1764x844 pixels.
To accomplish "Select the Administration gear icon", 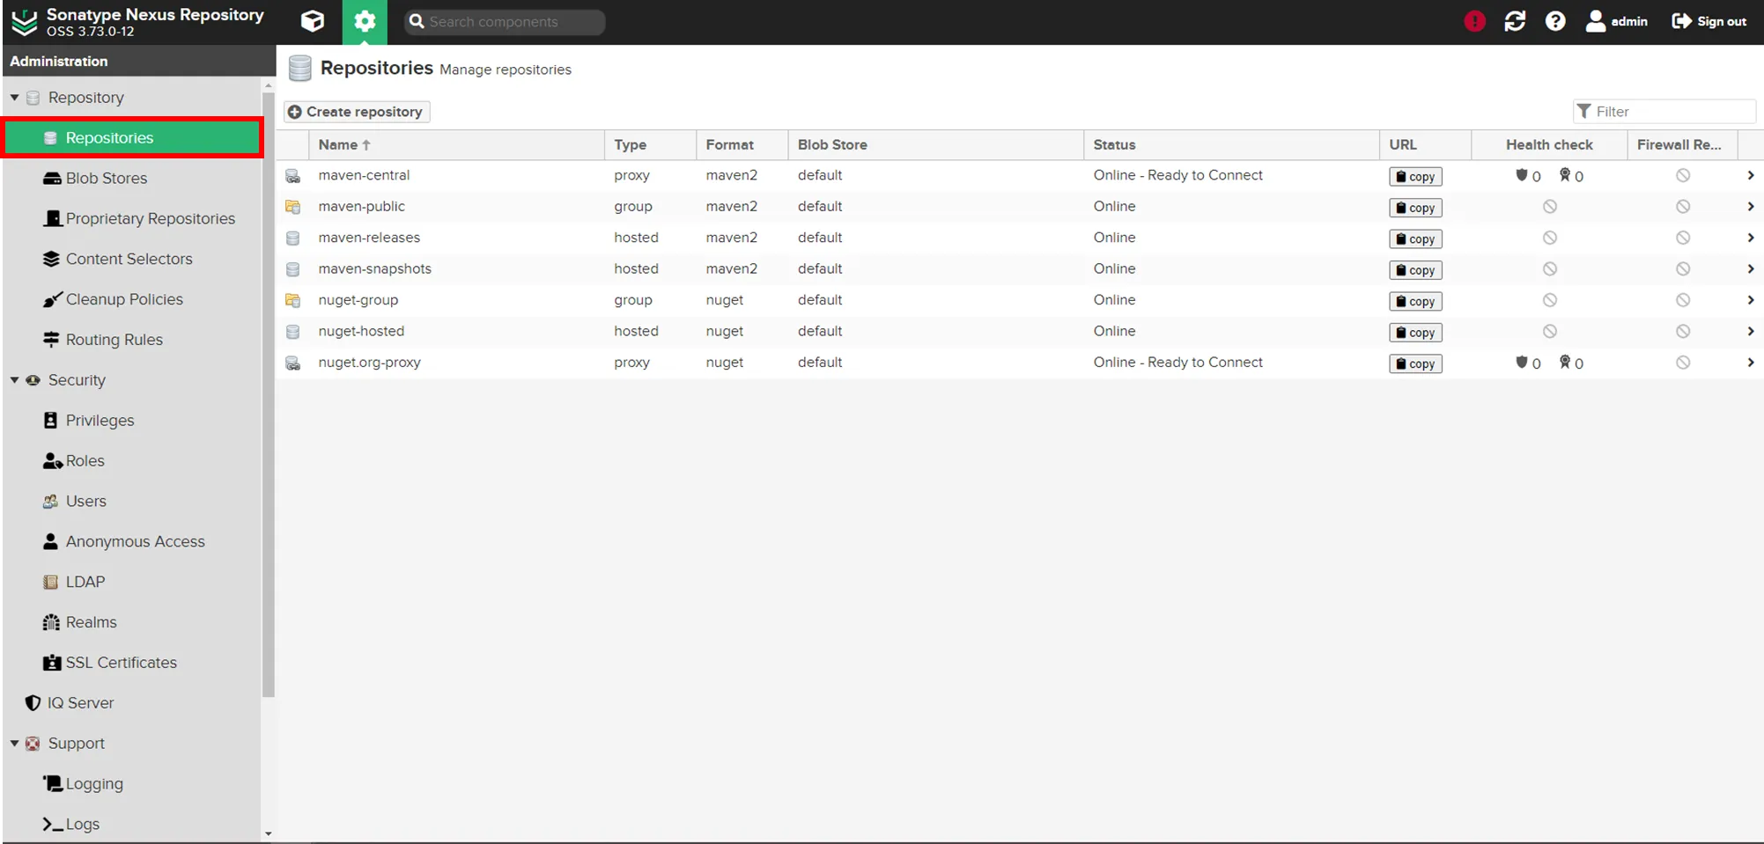I will click(x=365, y=21).
